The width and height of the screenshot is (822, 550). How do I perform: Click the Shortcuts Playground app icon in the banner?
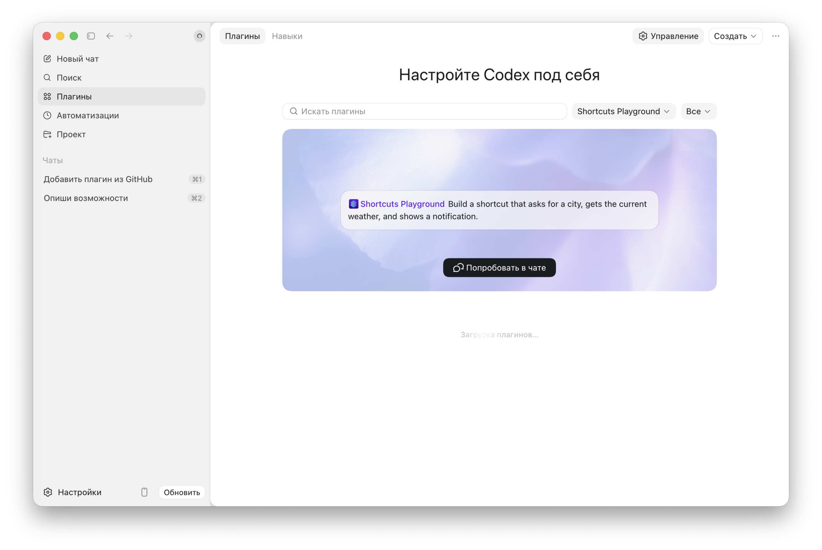point(354,204)
